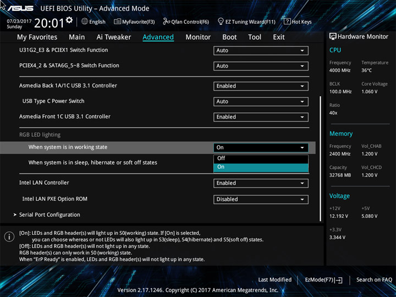The image size is (396, 297).
Task: Click the Memory section heading
Action: [x=341, y=134]
